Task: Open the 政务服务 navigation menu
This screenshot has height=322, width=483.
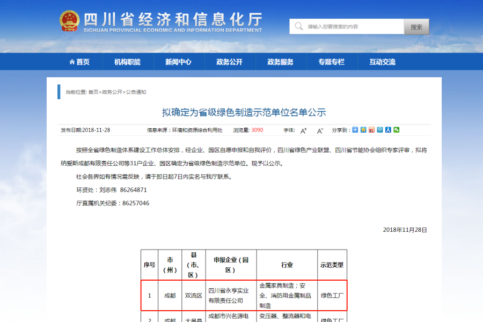Action: [x=280, y=62]
